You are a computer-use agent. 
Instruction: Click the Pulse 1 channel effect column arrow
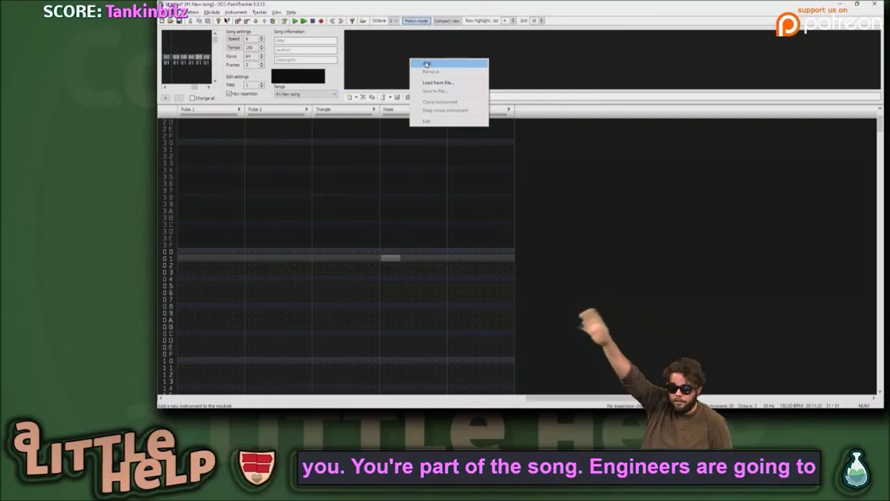239,109
